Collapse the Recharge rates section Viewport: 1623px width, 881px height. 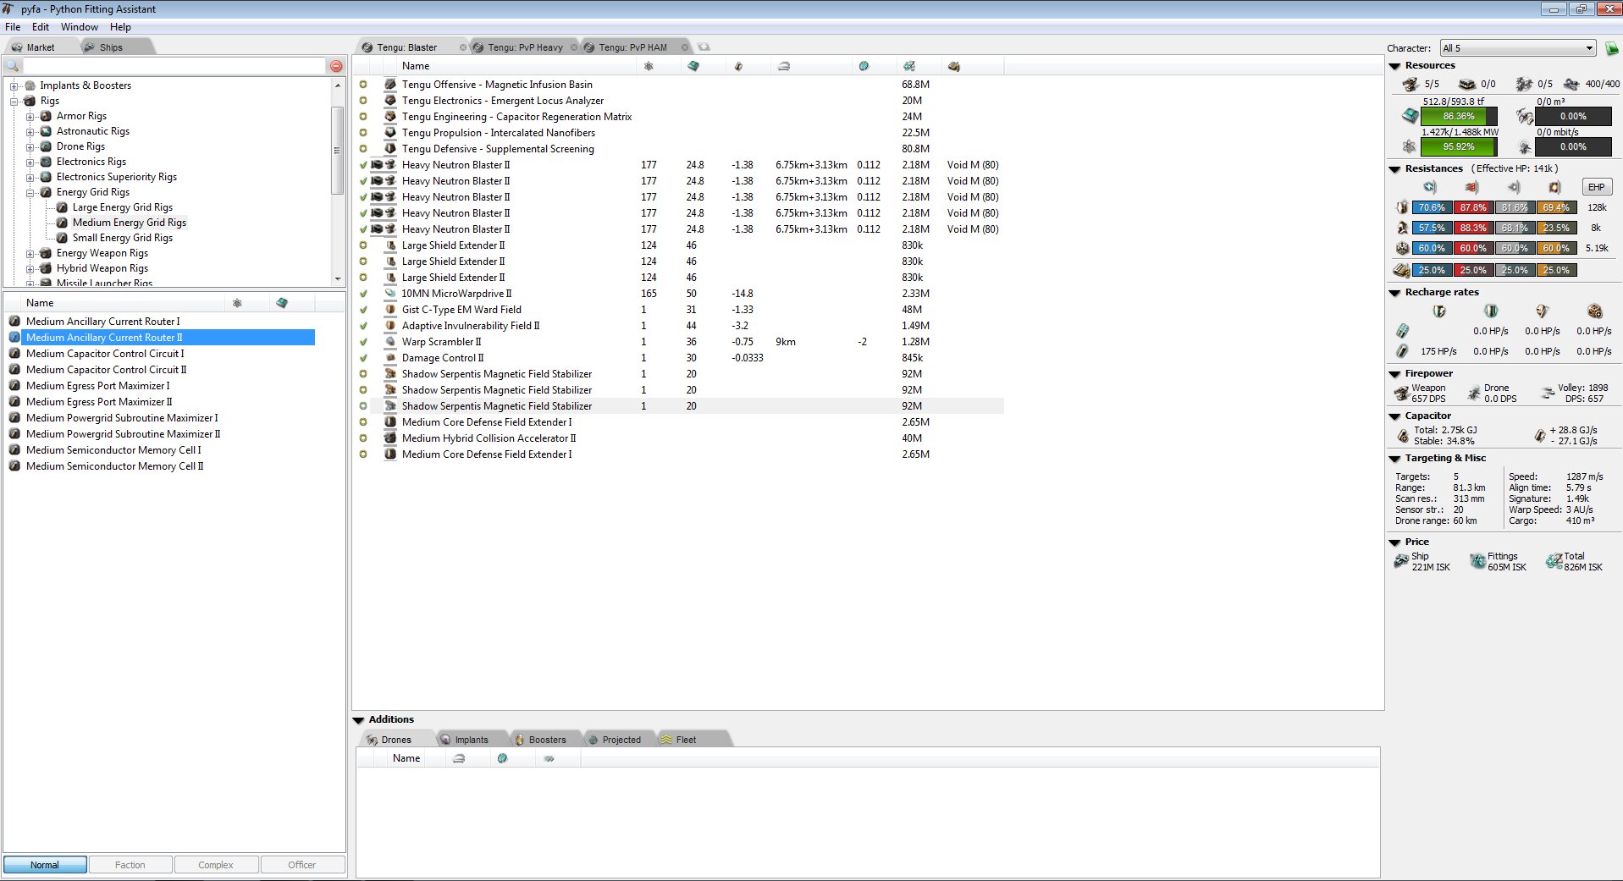point(1394,293)
